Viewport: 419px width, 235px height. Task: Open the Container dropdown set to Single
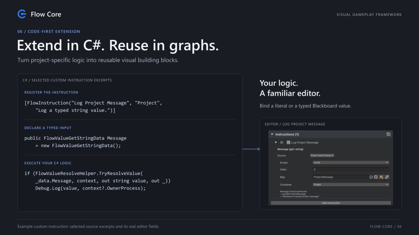(x=351, y=185)
